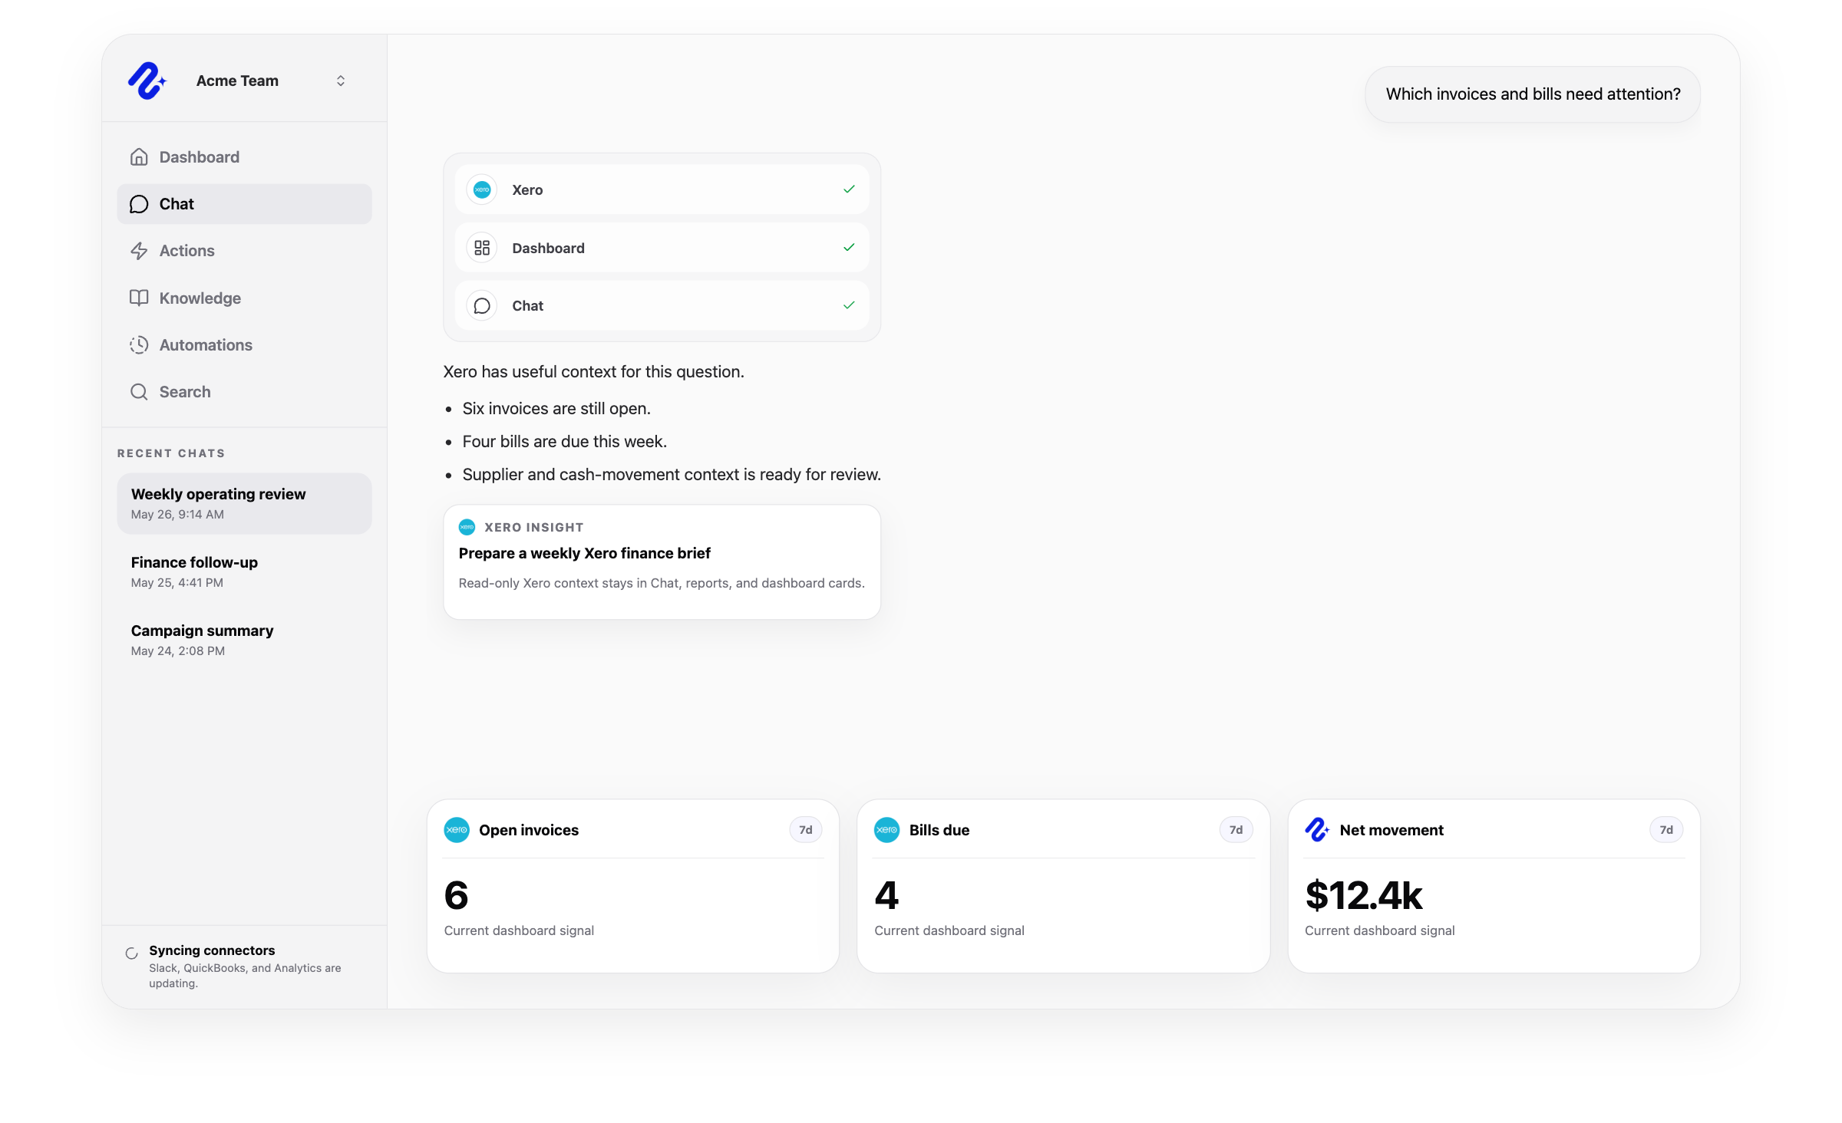Click the 7d badge on Bills due
This screenshot has height=1123, width=1842.
coord(1236,830)
